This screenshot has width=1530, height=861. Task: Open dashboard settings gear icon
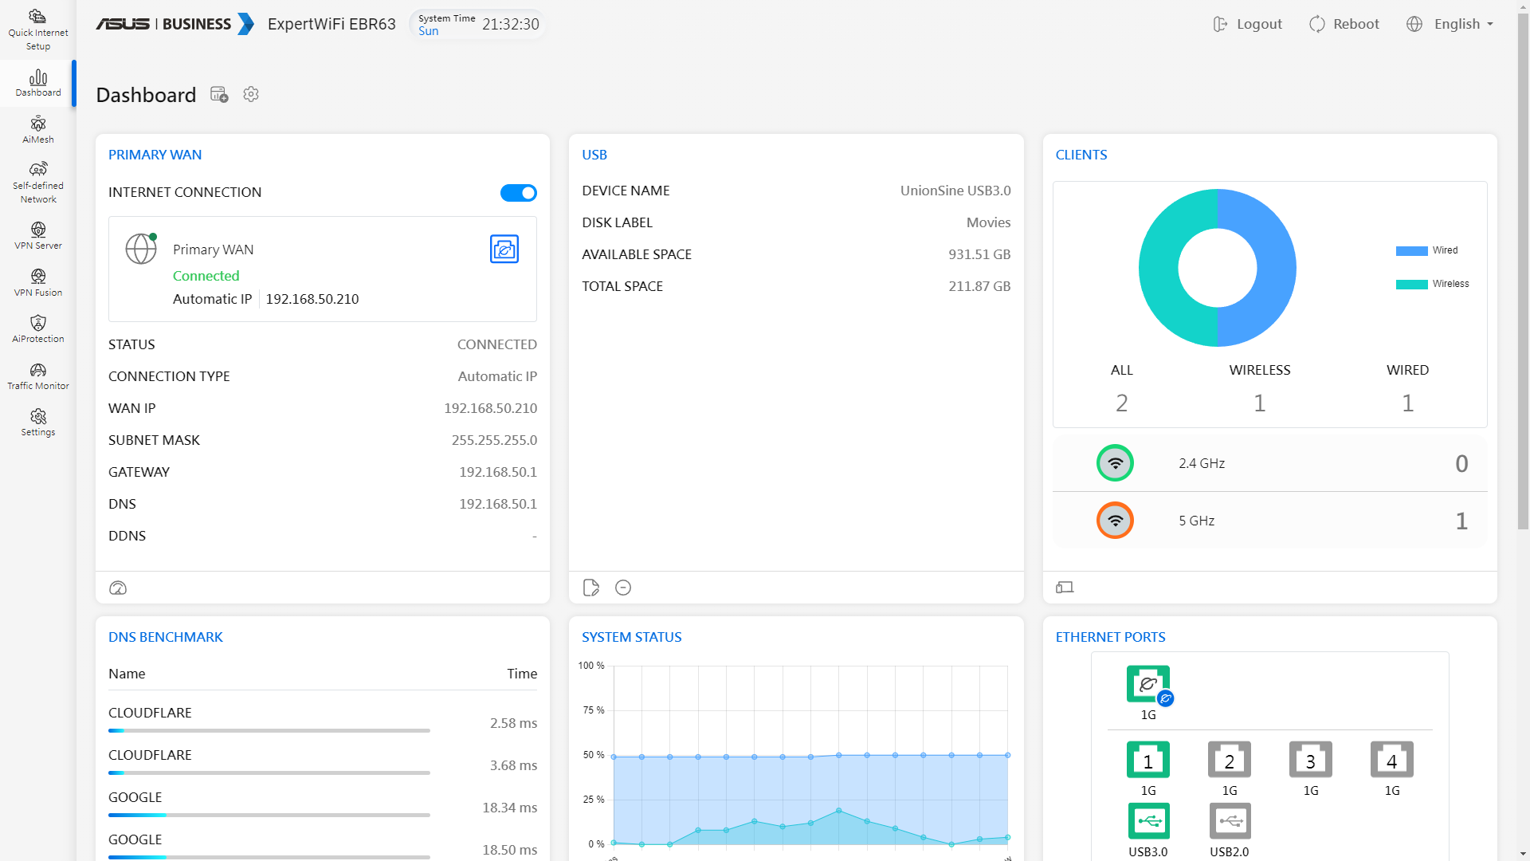(x=251, y=95)
